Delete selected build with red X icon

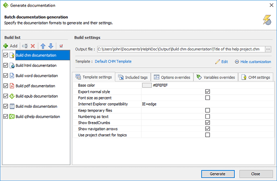click(33, 46)
